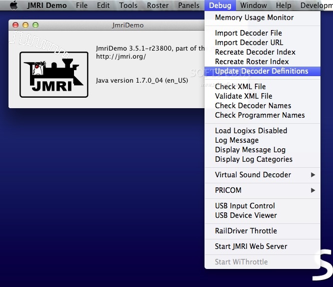The image size is (333, 287).
Task: Select Memory Usage Monitor
Action: pos(262,18)
